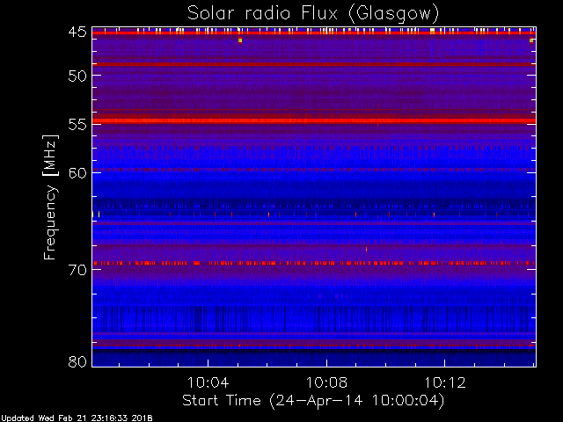563x422 pixels.
Task: Click the '45' frequency axis label
Action: tap(77, 33)
